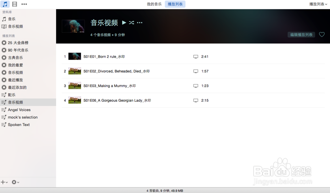Click video monitor icon for S01E01 row

coord(196,57)
